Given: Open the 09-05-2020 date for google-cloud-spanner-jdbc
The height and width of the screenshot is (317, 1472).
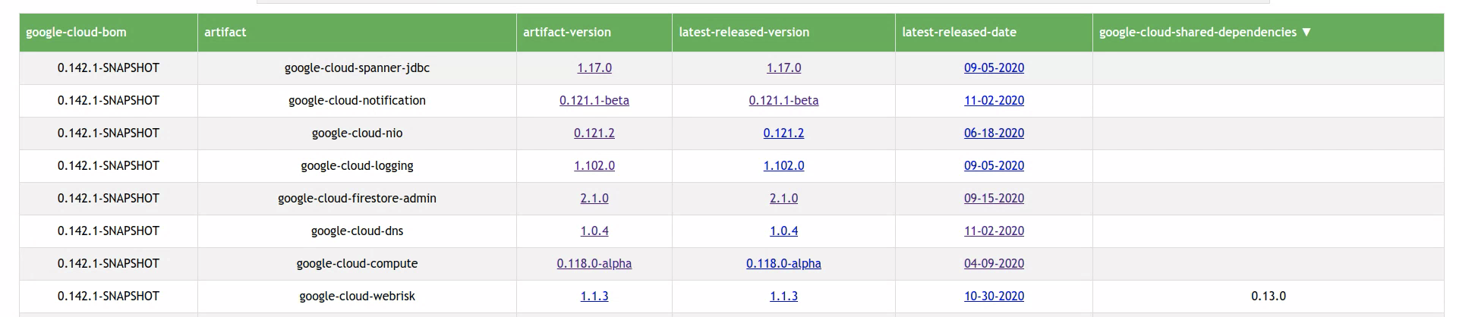Looking at the screenshot, I should pos(994,67).
